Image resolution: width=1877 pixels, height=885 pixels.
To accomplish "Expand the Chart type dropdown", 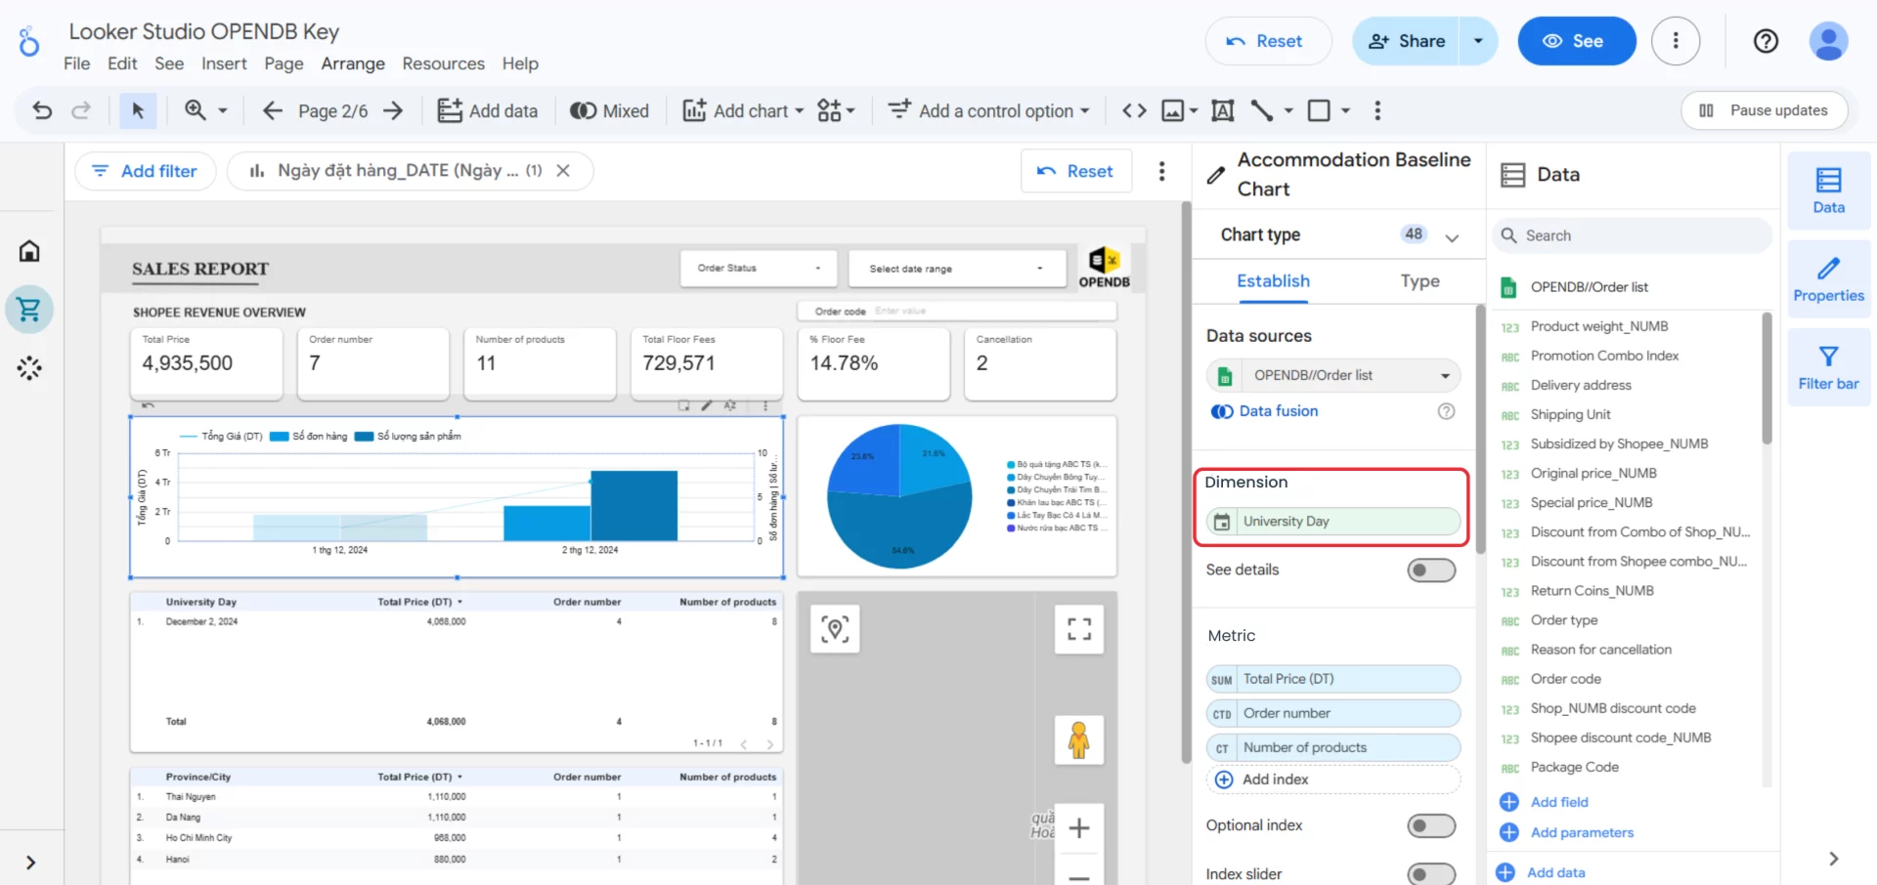I will 1452,235.
